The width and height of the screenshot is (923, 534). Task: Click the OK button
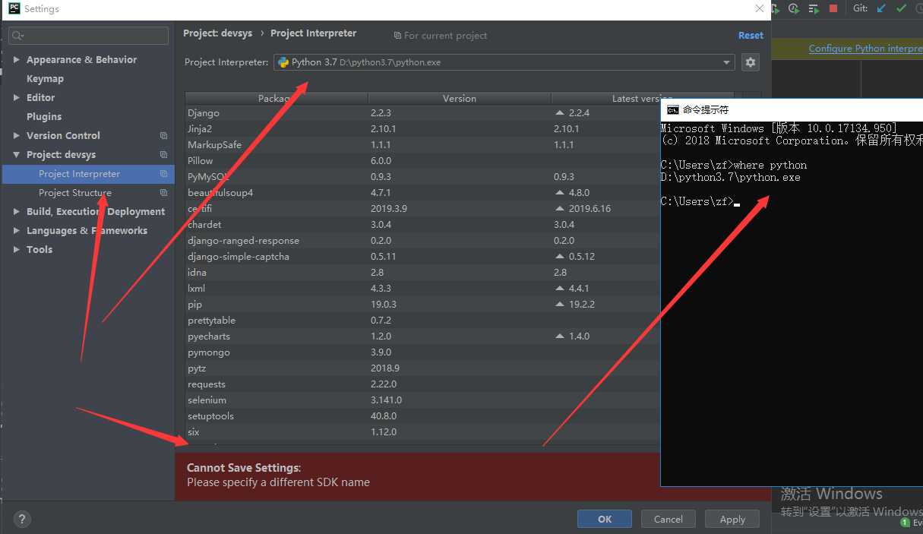tap(605, 519)
